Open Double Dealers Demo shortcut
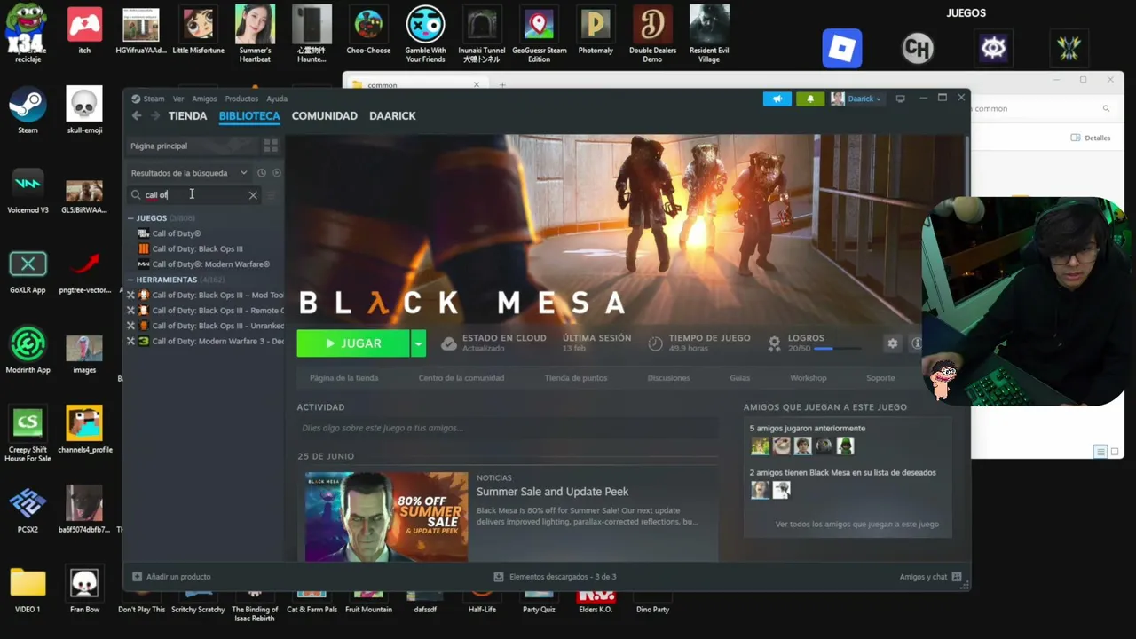This screenshot has height=639, width=1136. click(x=652, y=34)
